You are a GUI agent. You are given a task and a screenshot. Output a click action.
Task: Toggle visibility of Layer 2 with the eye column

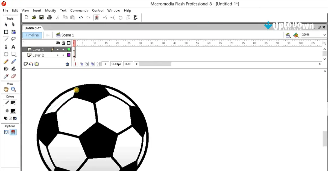(58, 55)
